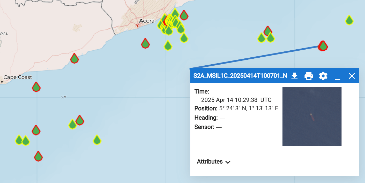
Task: Click the Accra city label
Action: coord(147,21)
